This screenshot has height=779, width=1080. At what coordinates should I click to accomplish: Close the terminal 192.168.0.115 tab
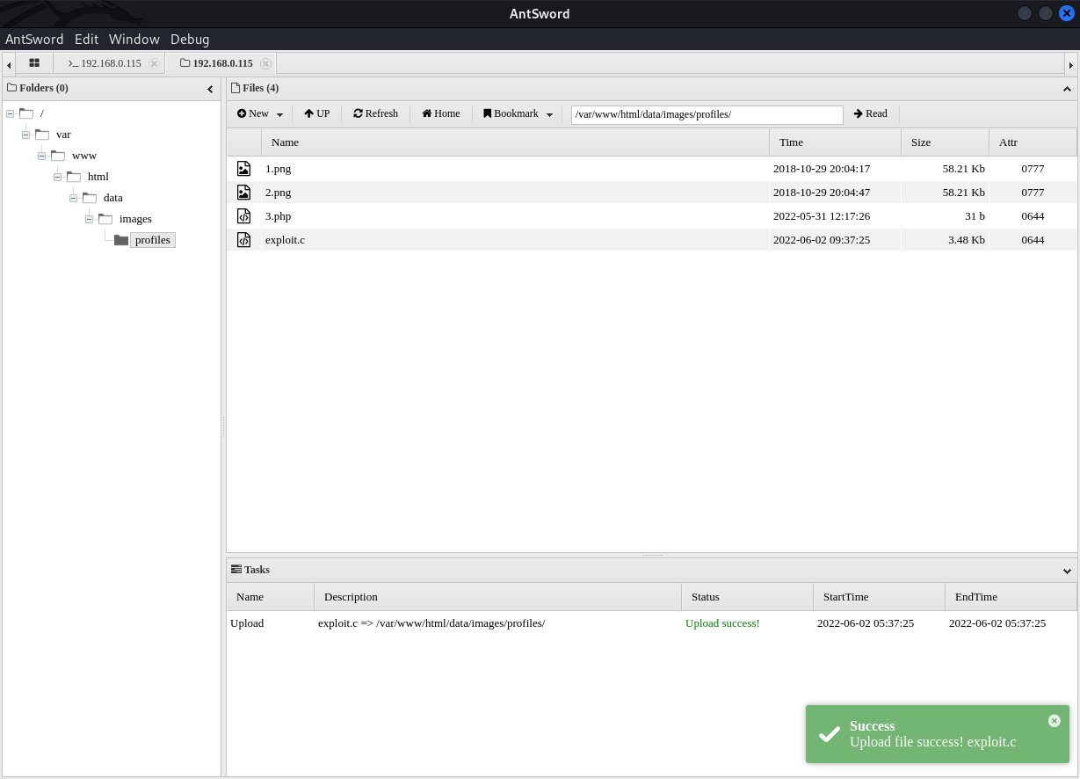(154, 63)
